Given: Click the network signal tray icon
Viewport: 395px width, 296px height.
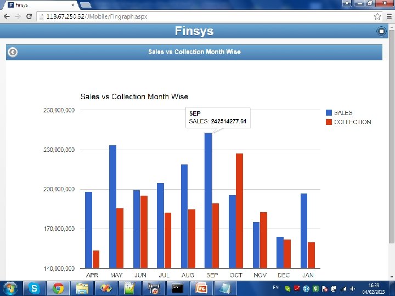Looking at the screenshot, I should (x=343, y=289).
